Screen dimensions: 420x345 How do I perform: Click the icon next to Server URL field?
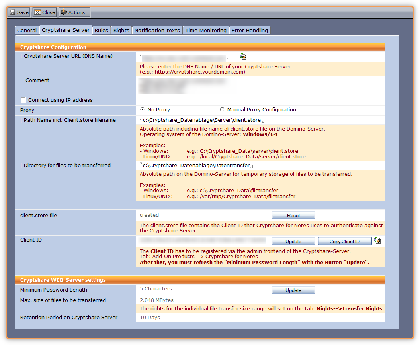(243, 57)
